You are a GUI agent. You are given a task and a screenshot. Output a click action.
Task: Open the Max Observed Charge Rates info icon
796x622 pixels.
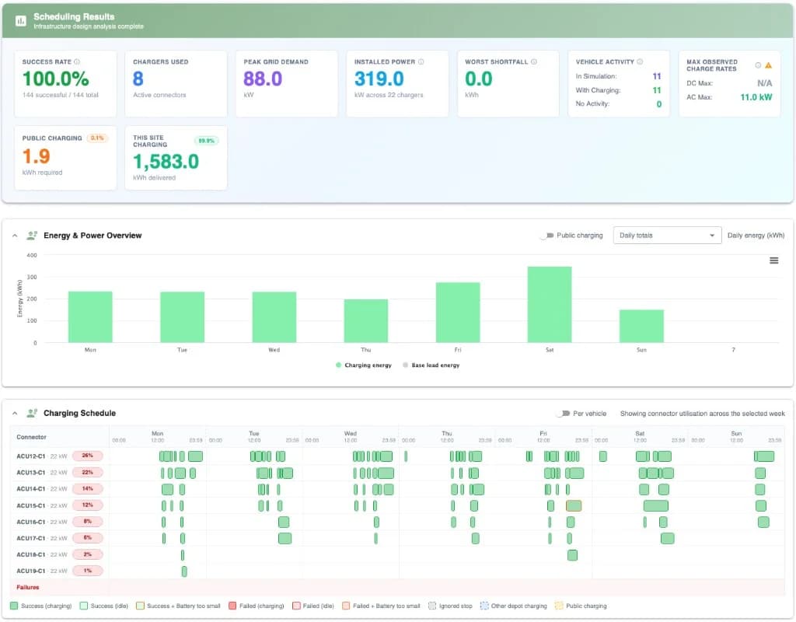(757, 65)
